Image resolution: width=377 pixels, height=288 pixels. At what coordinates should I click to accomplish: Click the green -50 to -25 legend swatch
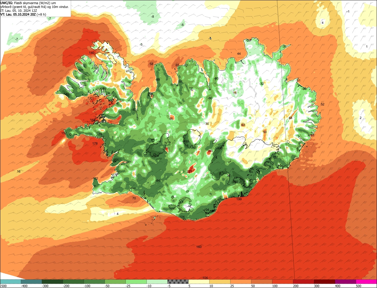click(115, 282)
